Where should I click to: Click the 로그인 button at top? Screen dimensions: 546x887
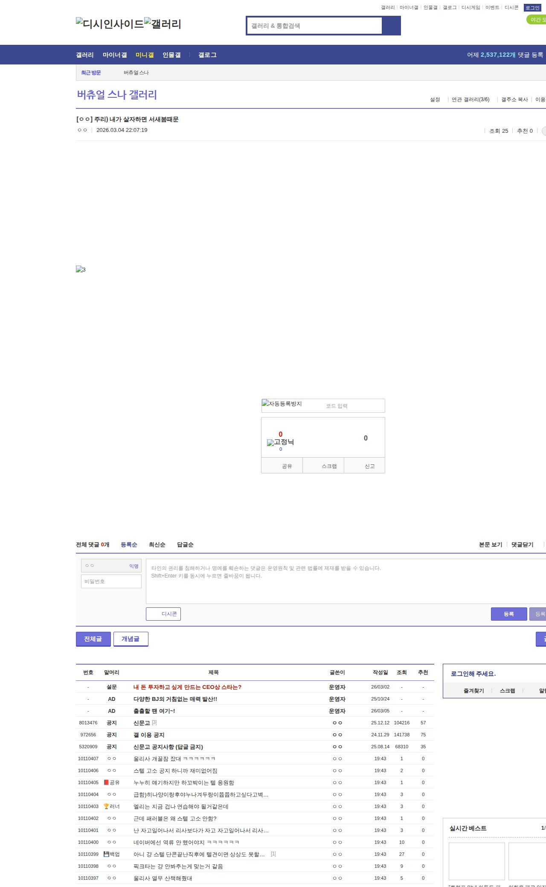tap(532, 8)
